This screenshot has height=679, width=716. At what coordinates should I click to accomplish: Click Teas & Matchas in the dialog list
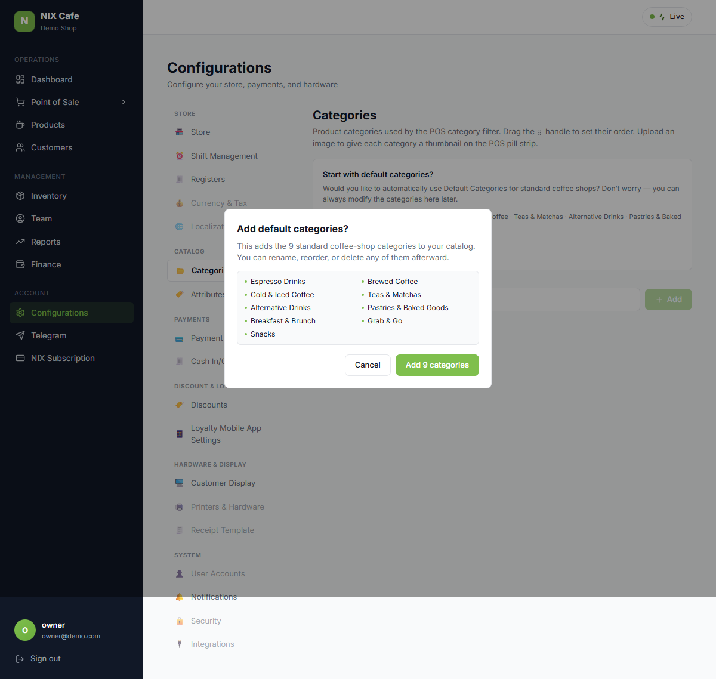tap(394, 295)
